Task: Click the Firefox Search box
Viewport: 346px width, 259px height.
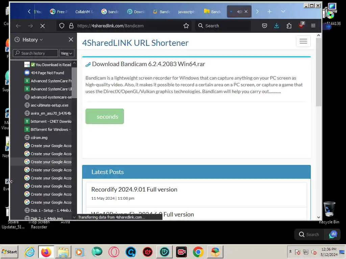Action: click(223, 26)
